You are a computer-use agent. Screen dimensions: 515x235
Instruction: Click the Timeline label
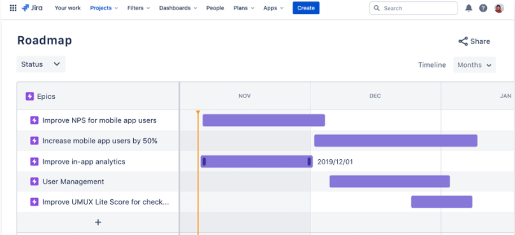coord(432,65)
